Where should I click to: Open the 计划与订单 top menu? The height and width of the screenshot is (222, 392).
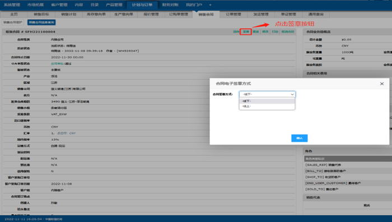(x=142, y=5)
